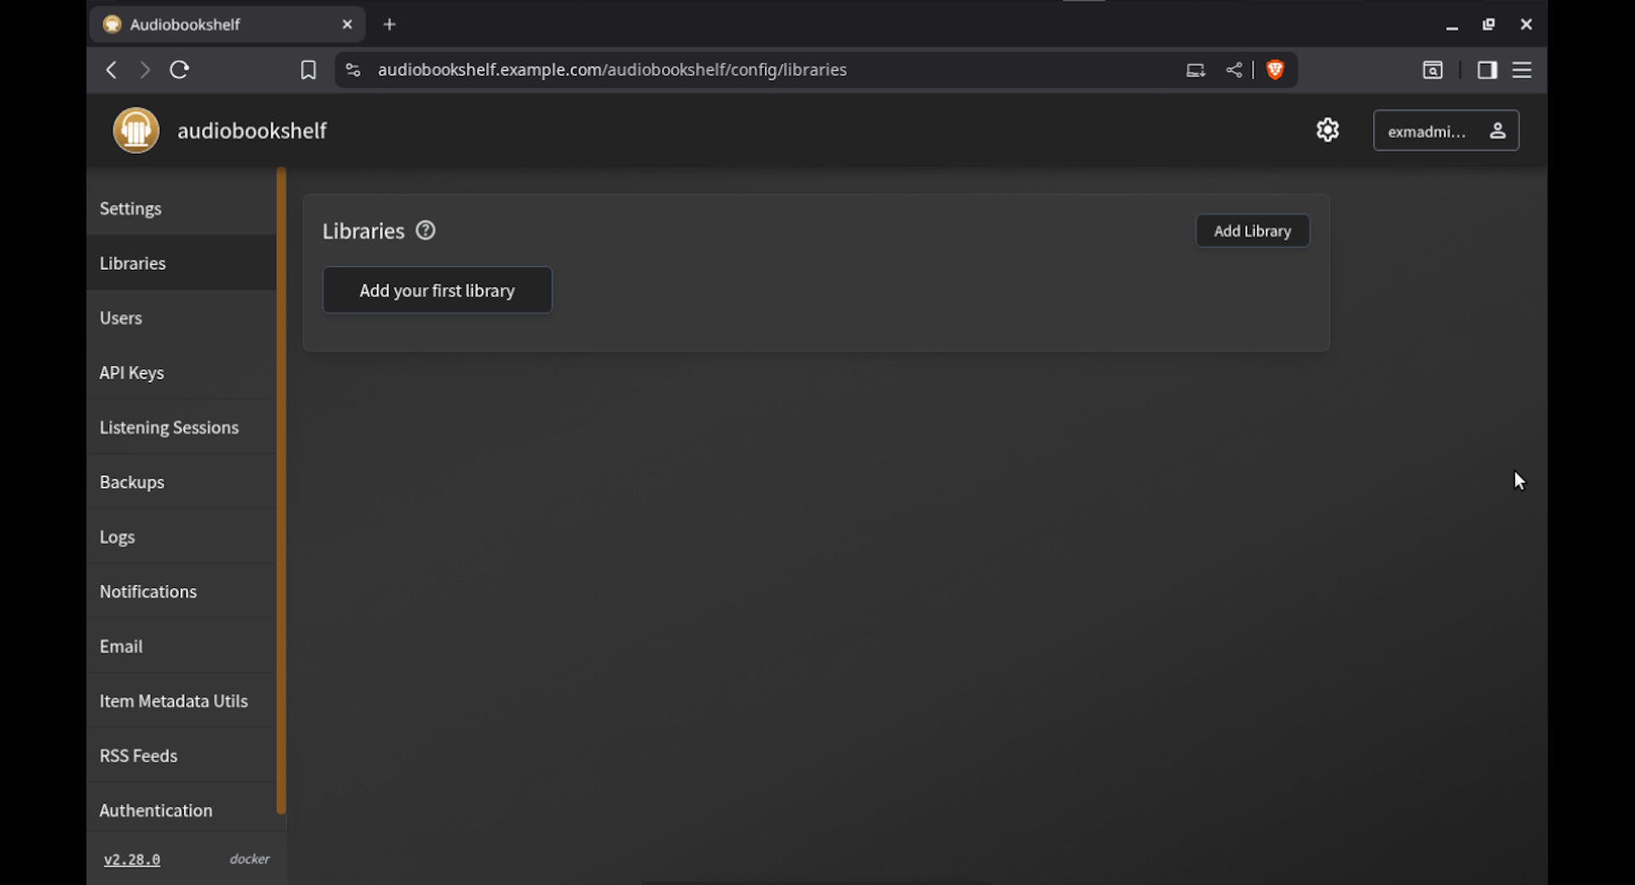This screenshot has width=1635, height=885.
Task: Open the browser hamburger menu
Action: (x=1522, y=70)
